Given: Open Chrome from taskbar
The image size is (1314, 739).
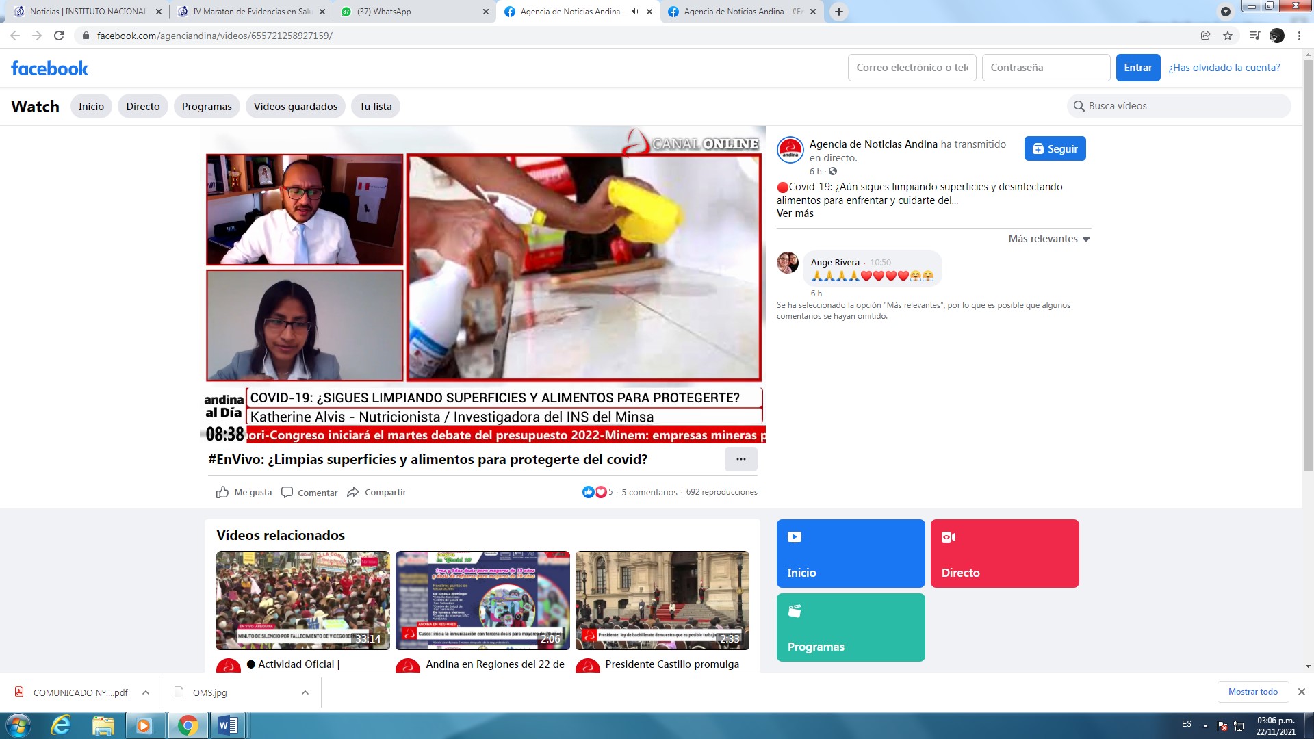Looking at the screenshot, I should 188,725.
